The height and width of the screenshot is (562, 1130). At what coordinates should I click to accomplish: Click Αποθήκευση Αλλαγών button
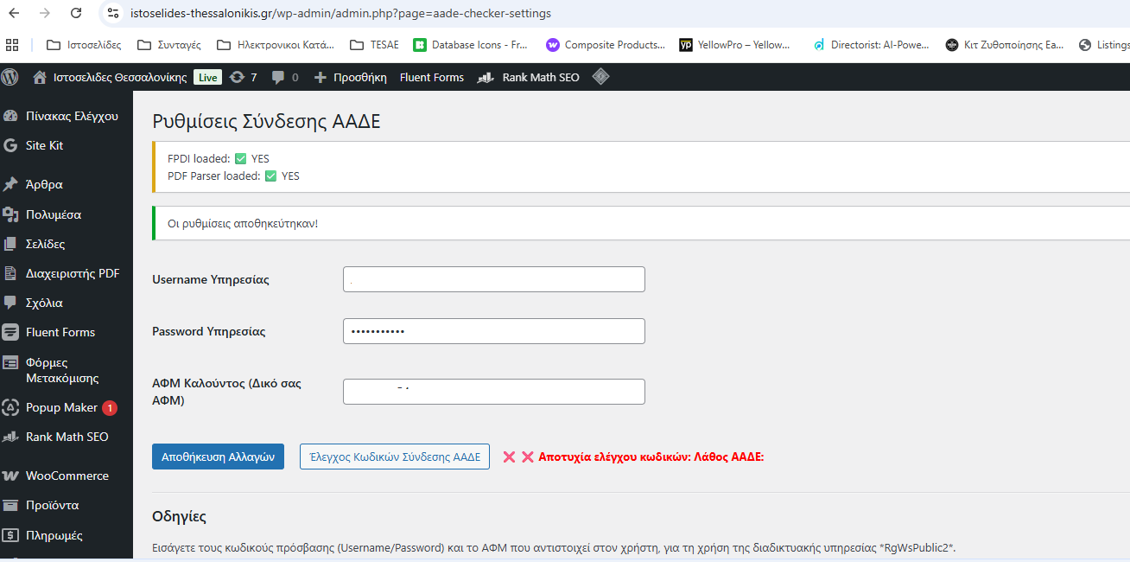tap(218, 457)
